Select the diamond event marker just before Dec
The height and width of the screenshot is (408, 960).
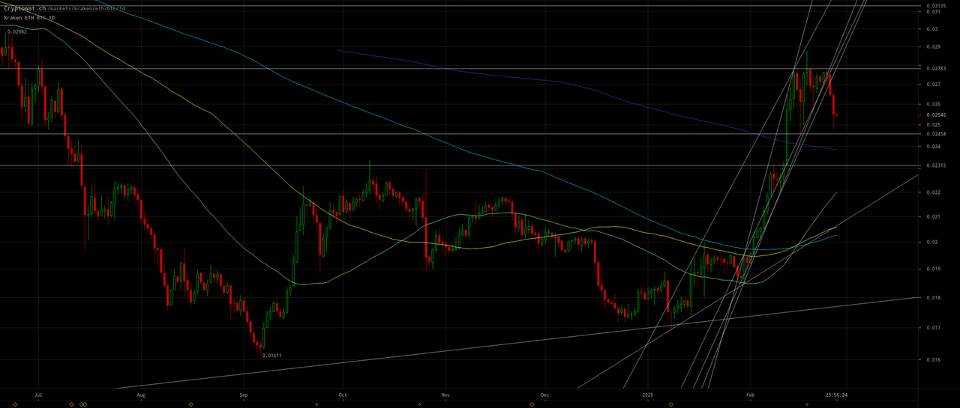(x=532, y=404)
